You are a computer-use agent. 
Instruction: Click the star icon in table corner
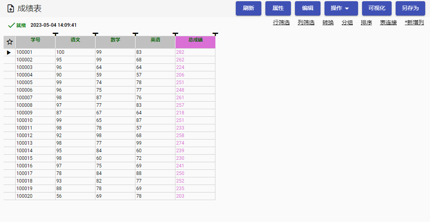(10, 42)
